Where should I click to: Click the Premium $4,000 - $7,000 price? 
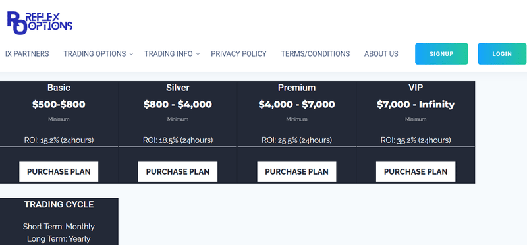(297, 105)
